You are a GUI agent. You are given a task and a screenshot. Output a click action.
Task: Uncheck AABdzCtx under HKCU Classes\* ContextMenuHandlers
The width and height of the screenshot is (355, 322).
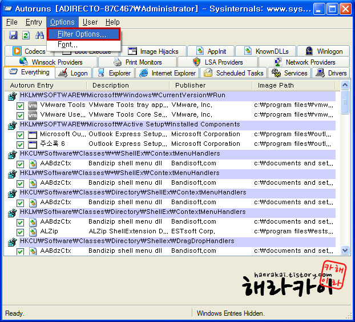20,164
